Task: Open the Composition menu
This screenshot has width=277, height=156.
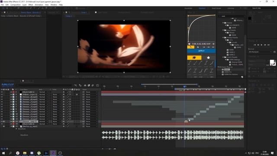Action: click(x=16, y=5)
